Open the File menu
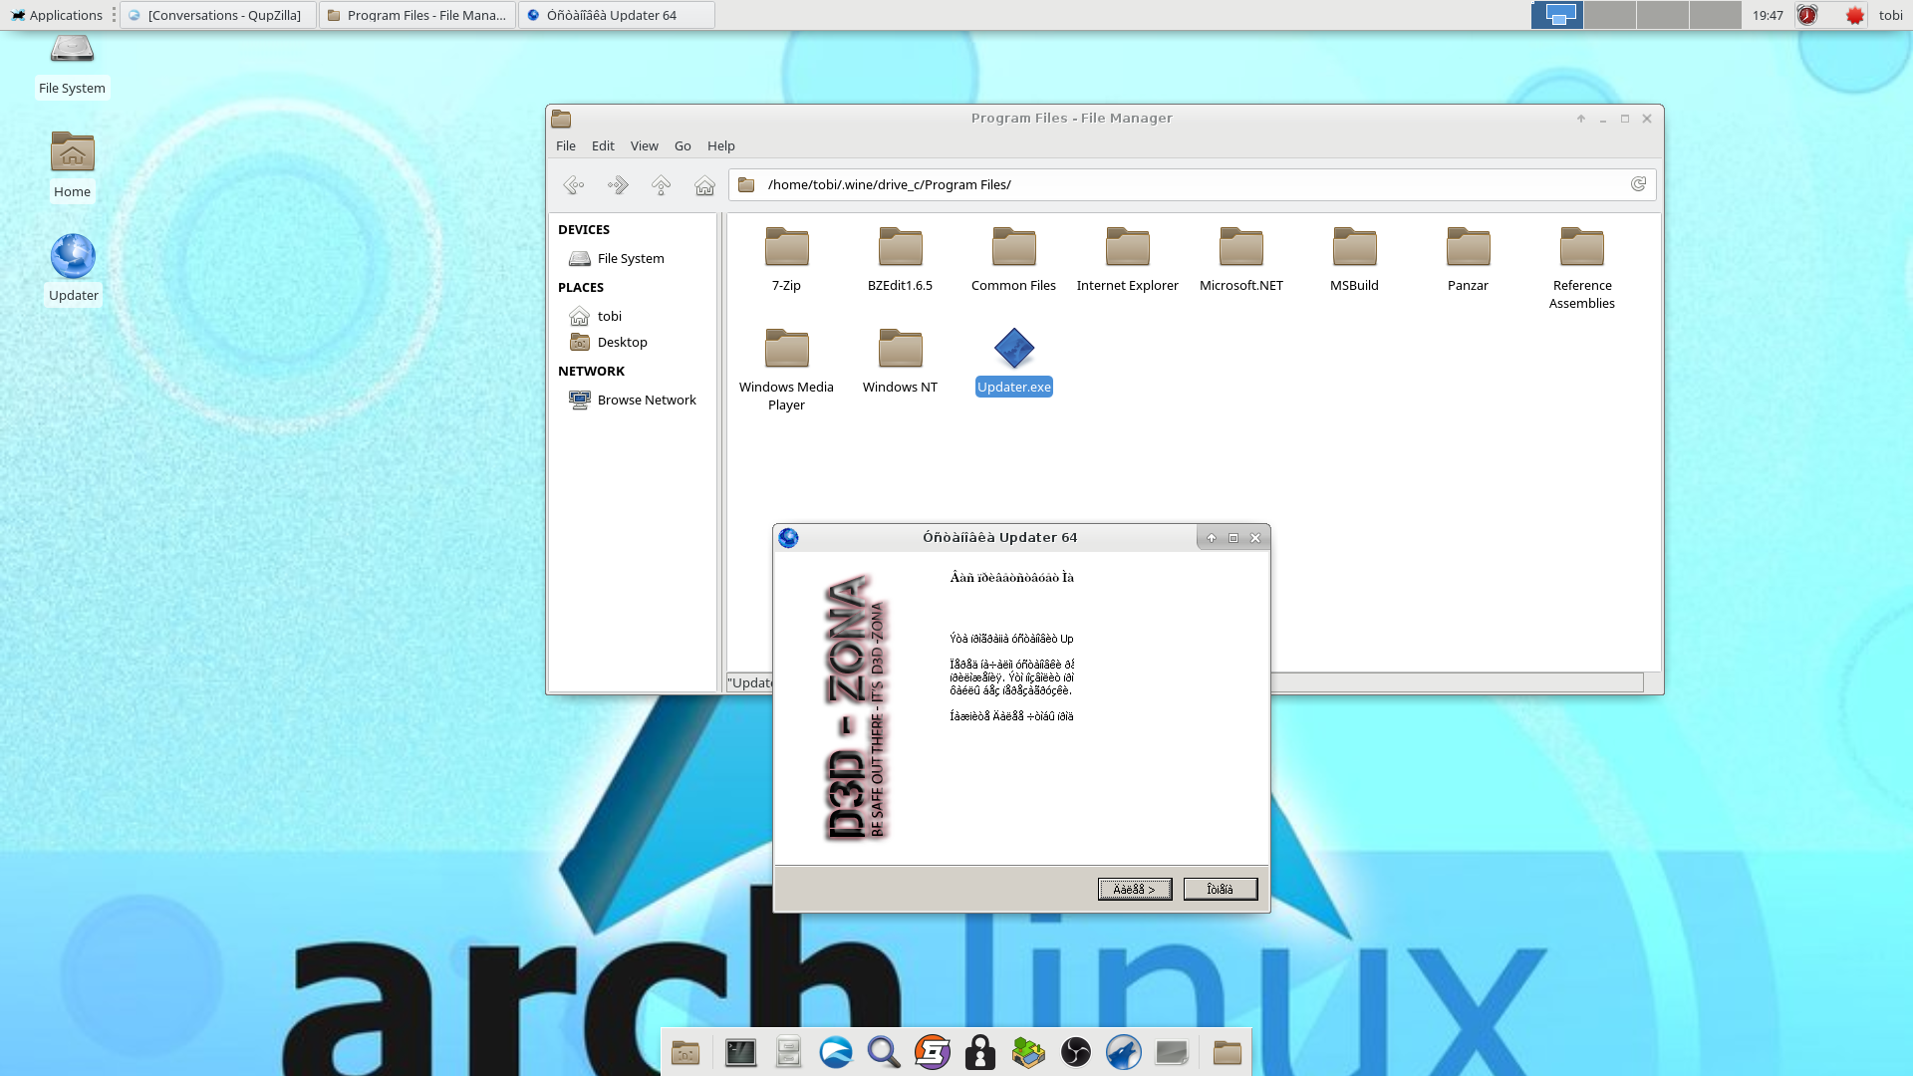Image resolution: width=1913 pixels, height=1076 pixels. click(x=566, y=145)
